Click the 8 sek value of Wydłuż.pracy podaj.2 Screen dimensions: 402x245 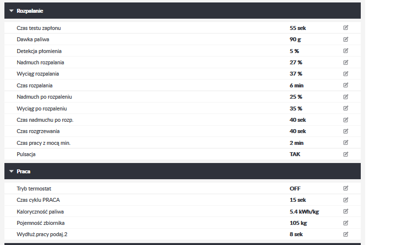pos(296,234)
